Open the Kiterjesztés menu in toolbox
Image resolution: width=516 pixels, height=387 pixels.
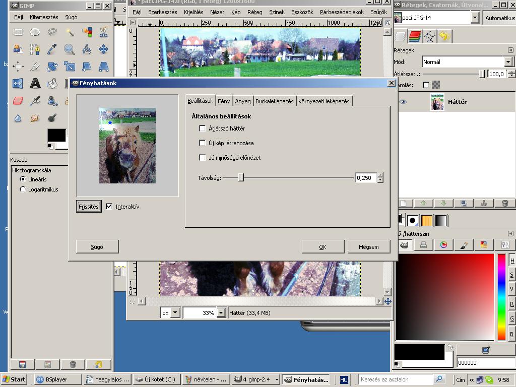[44, 17]
